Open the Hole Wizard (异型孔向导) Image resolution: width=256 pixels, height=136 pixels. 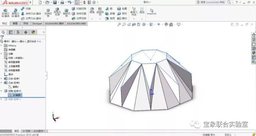click(x=57, y=12)
